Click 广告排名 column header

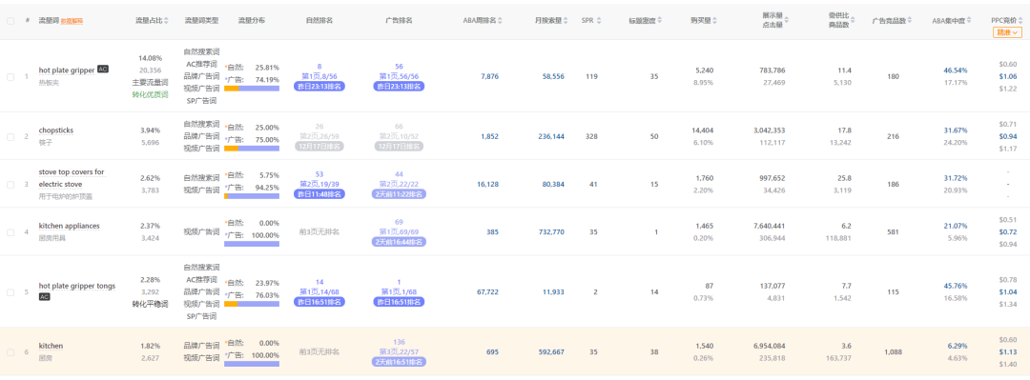click(399, 20)
